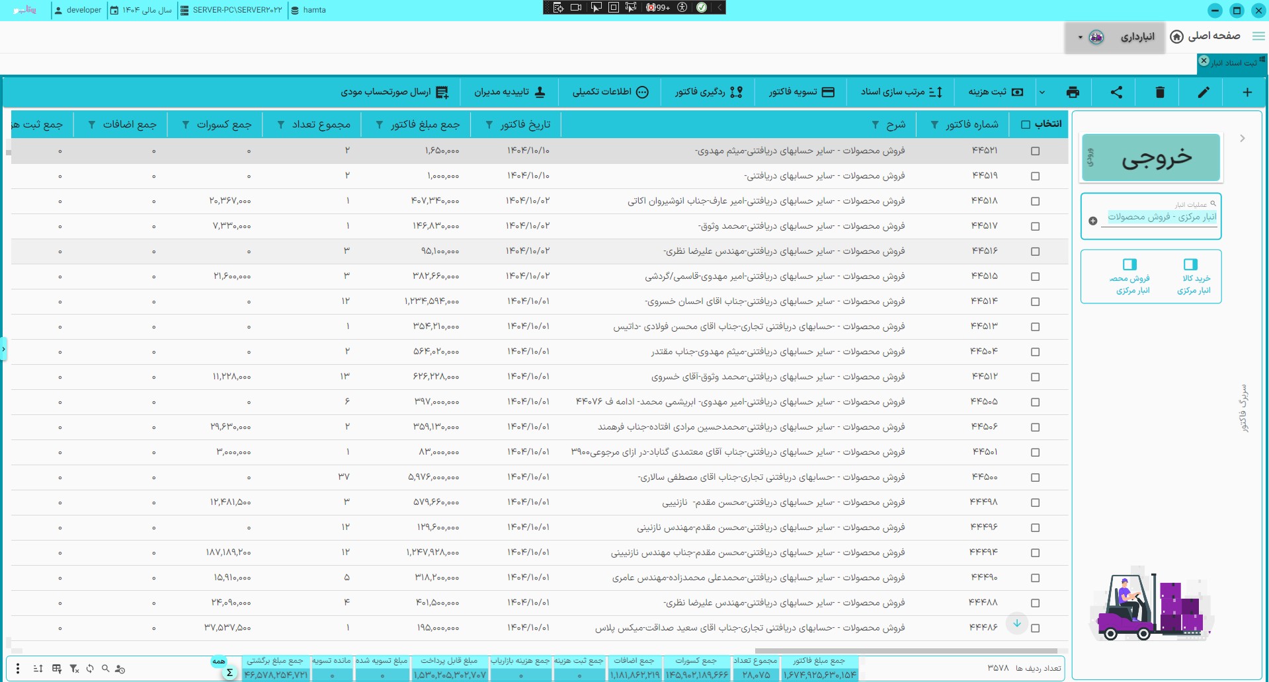1269x682 pixels.
Task: Click the sigma sum icon in footer
Action: (x=229, y=673)
